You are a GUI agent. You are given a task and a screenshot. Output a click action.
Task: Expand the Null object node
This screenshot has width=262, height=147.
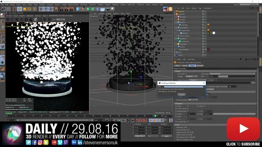pos(175,52)
